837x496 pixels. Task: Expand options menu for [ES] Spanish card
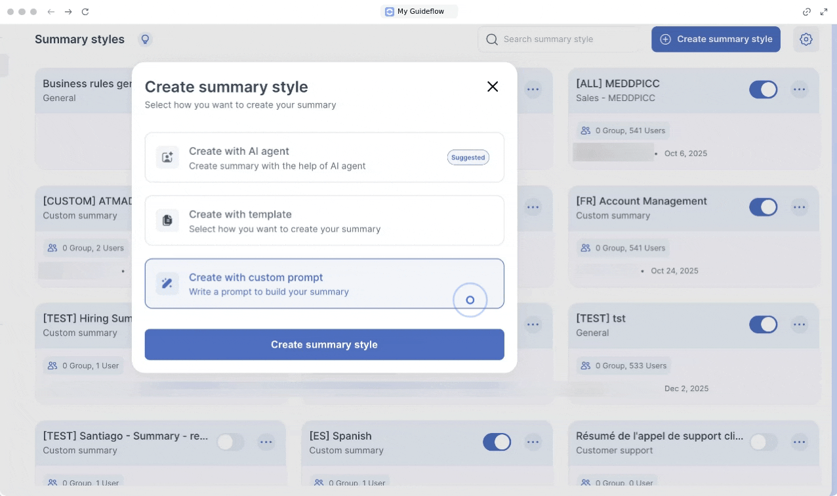coord(533,442)
